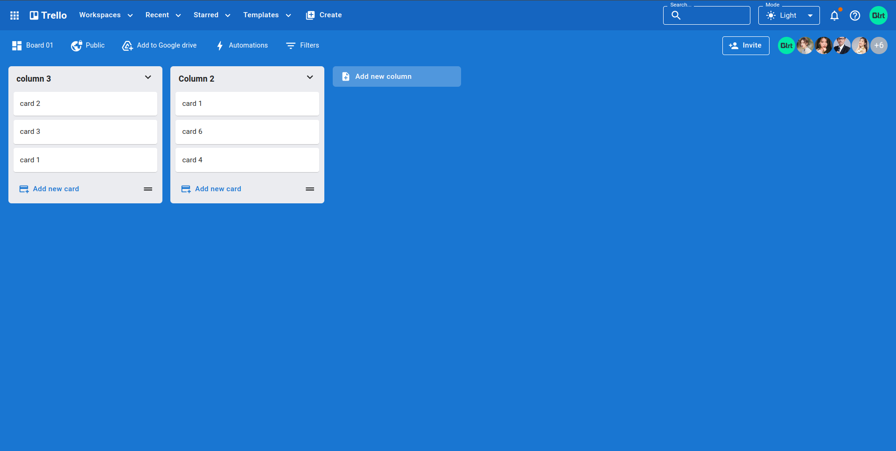The height and width of the screenshot is (451, 896).
Task: Add new card to Column 2
Action: tap(211, 189)
